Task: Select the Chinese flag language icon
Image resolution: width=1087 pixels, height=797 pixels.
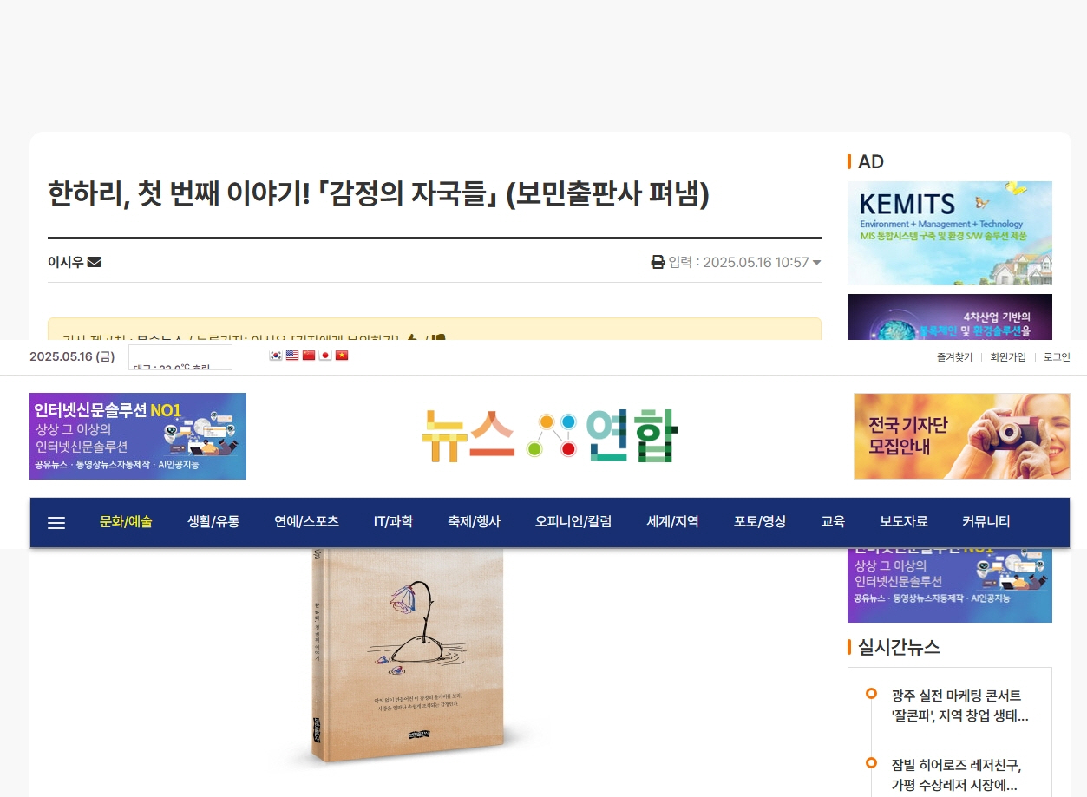Action: tap(309, 356)
